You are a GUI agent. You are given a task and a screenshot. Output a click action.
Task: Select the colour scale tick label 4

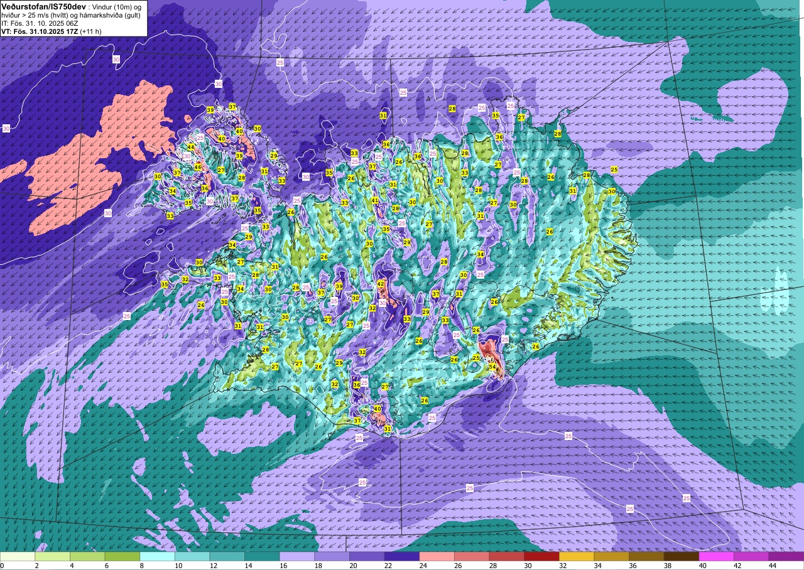point(70,566)
